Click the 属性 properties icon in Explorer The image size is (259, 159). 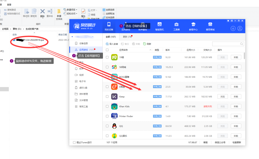tap(83, 11)
